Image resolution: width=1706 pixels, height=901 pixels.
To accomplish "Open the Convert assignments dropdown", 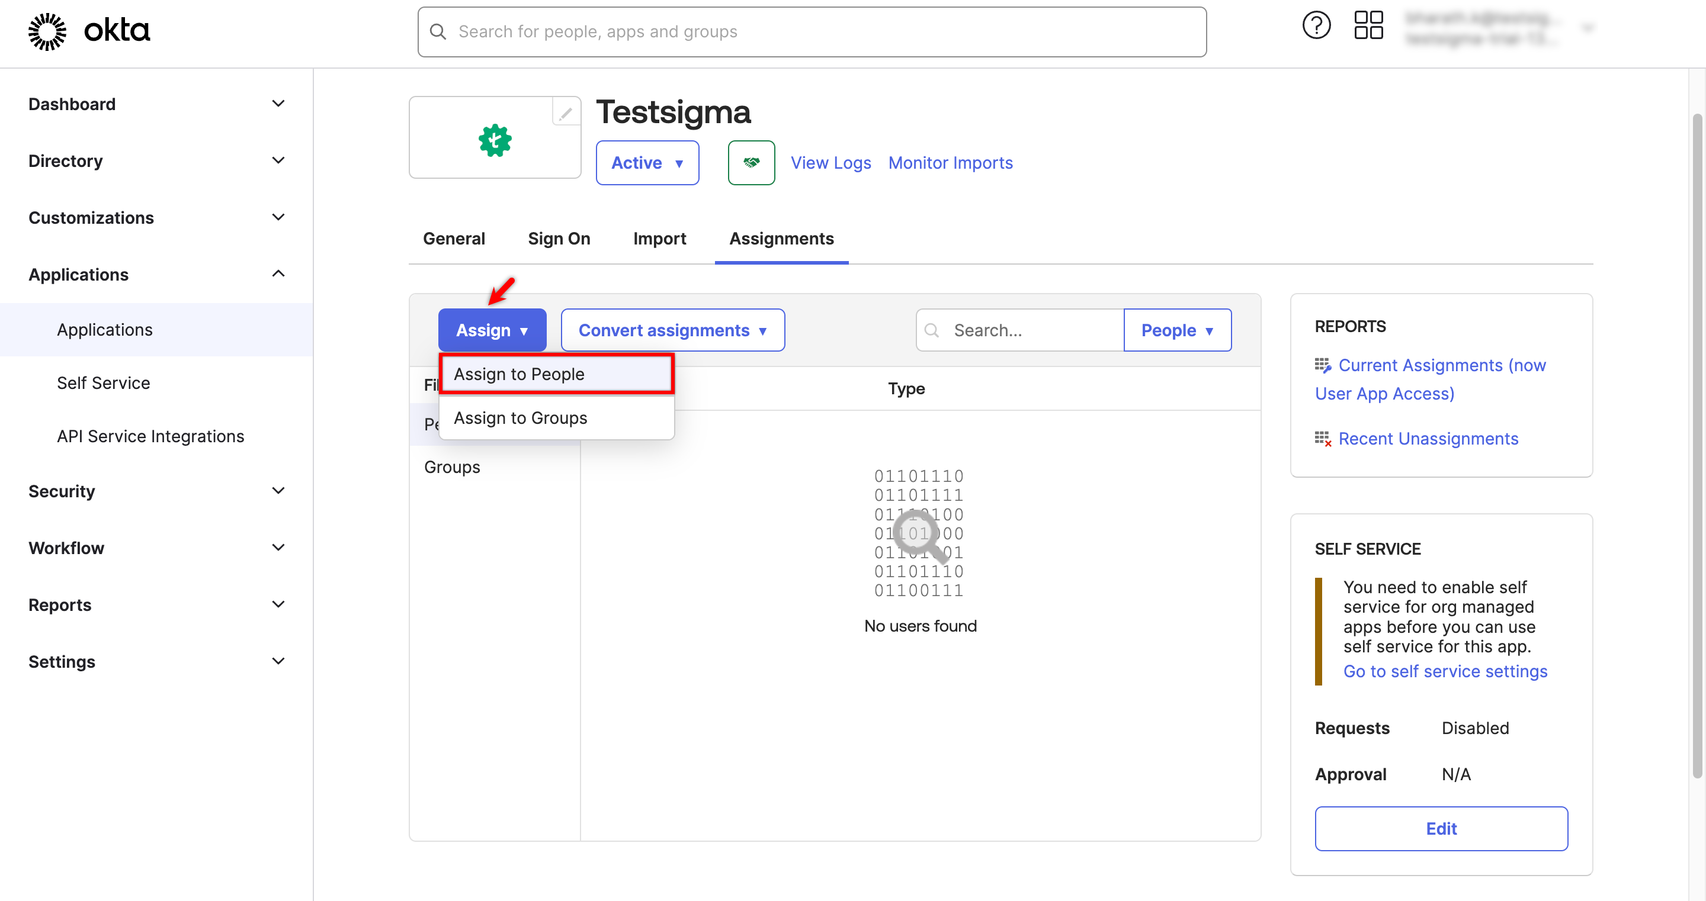I will tap(672, 330).
